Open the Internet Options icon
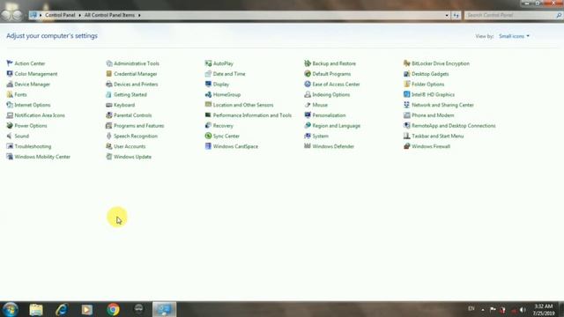Screen dimensions: 564x317 [10, 105]
